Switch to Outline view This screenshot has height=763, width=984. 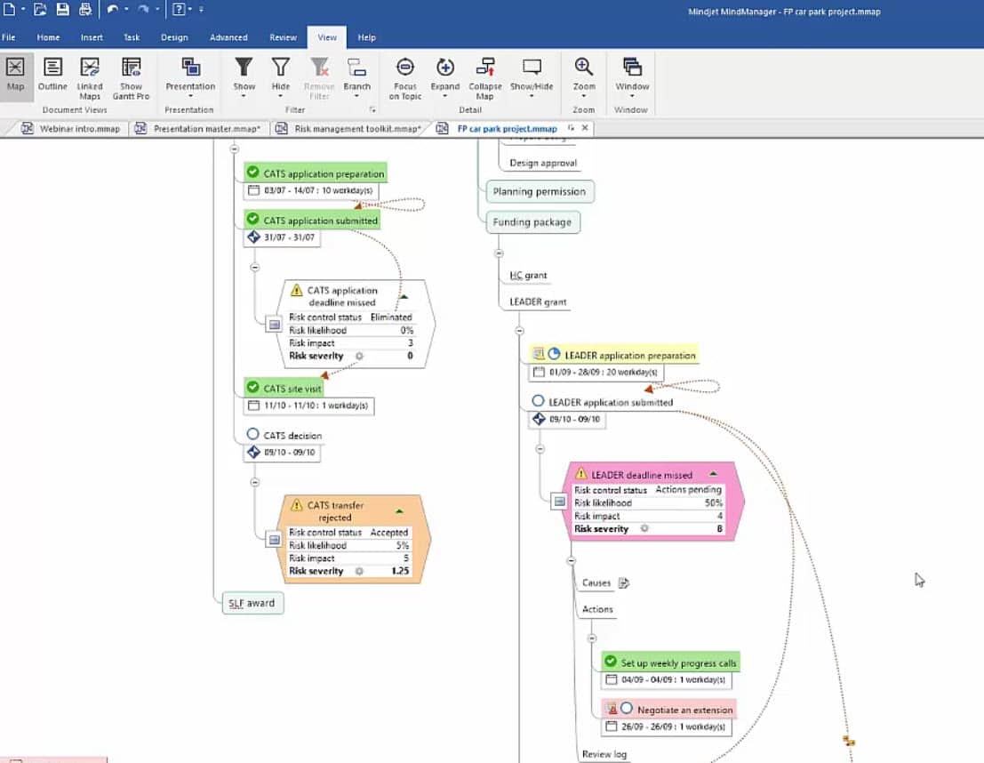coord(52,74)
